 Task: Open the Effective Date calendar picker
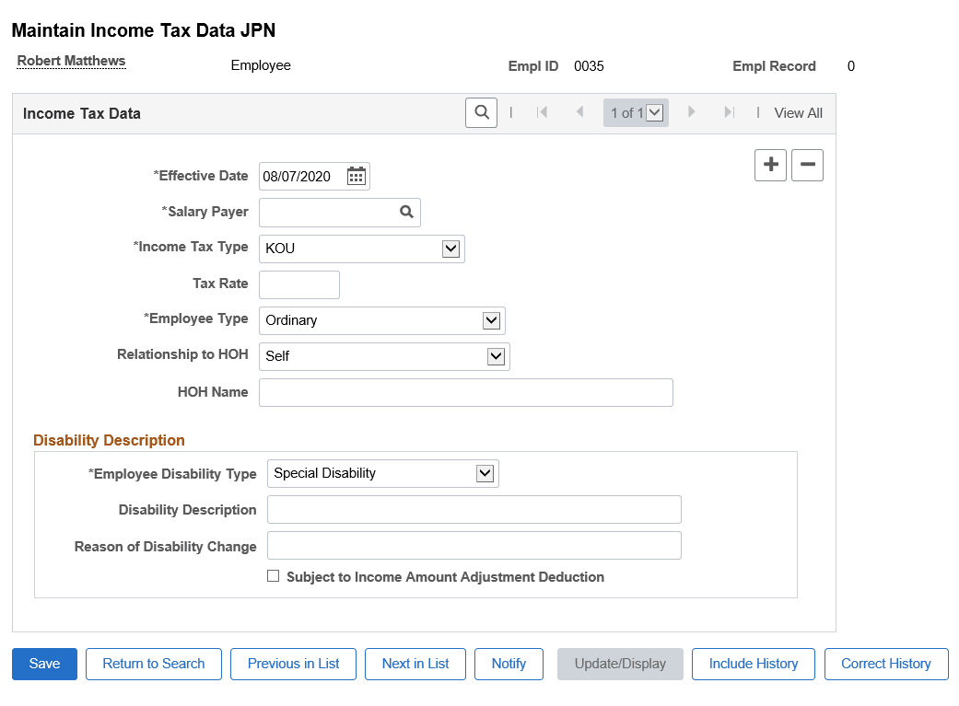pyautogui.click(x=356, y=176)
